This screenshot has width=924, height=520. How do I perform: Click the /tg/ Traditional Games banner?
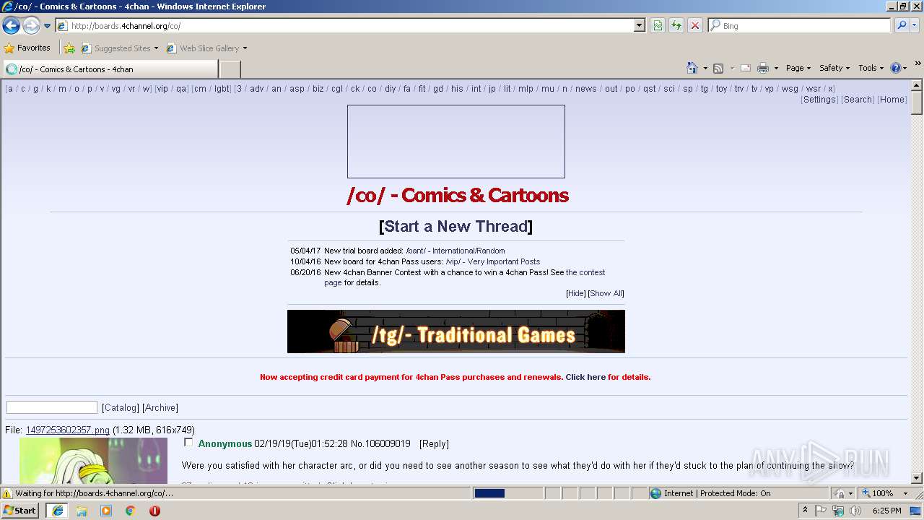[x=456, y=331]
